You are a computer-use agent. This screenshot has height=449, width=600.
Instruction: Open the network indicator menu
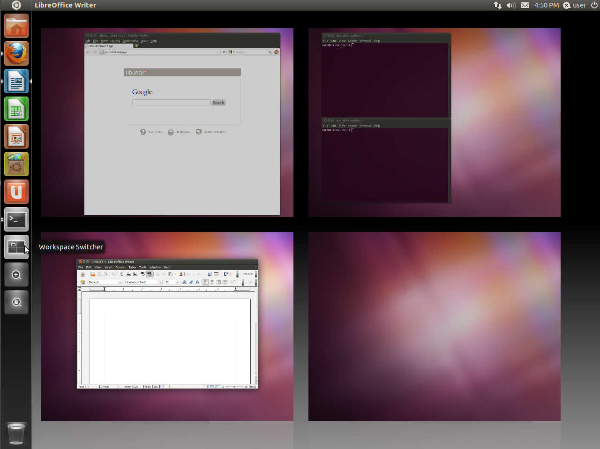[497, 5]
